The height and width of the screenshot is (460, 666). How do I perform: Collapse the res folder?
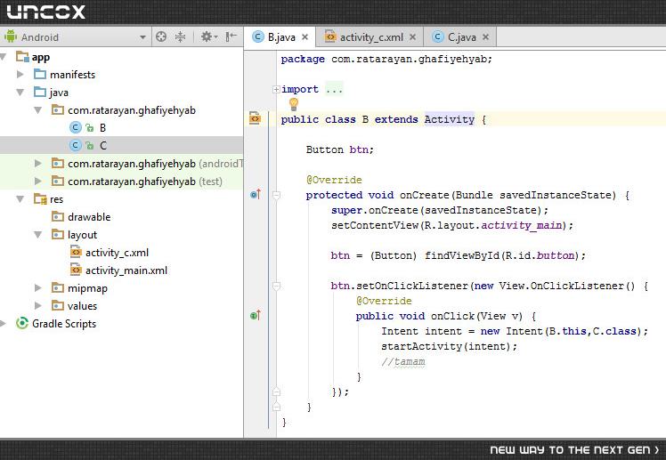click(20, 199)
